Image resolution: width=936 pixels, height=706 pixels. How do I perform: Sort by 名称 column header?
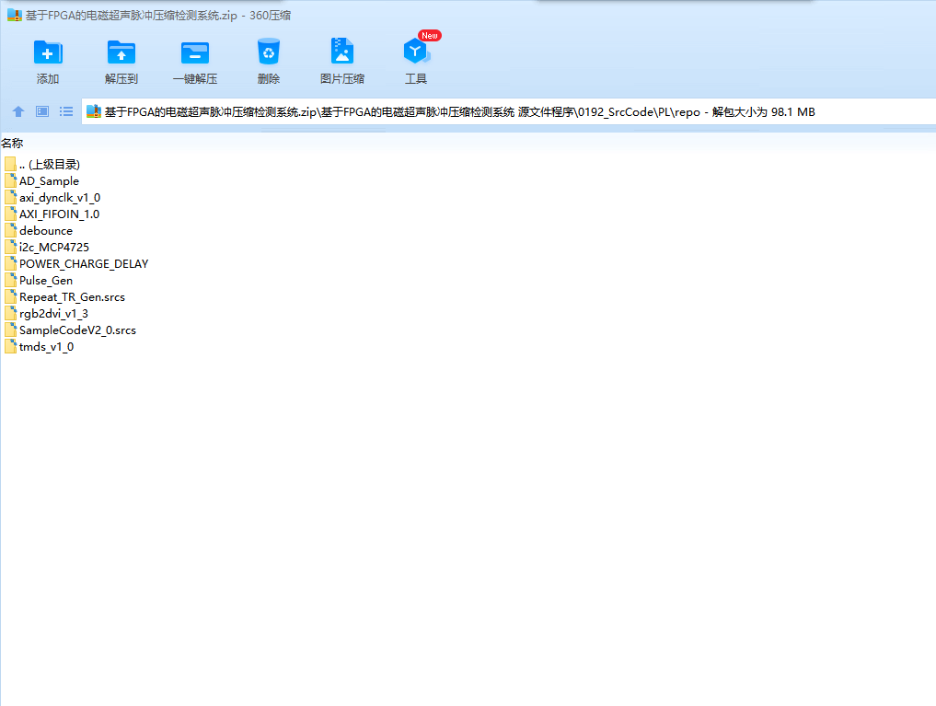click(12, 144)
